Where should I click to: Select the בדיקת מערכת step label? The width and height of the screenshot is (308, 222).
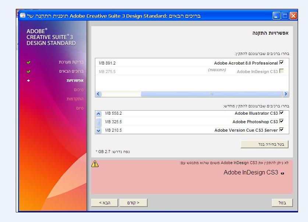click(71, 62)
